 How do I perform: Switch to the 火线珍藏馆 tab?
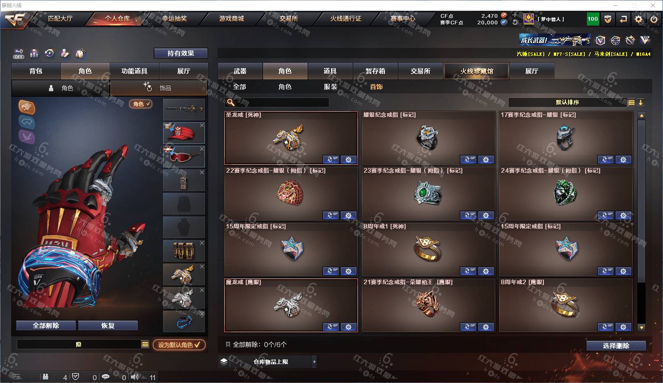(476, 71)
